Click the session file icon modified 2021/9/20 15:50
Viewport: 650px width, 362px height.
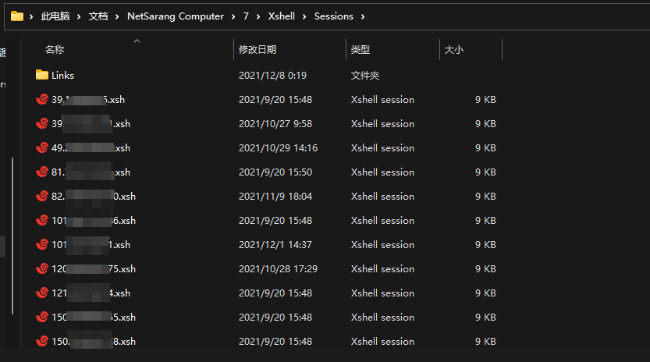(42, 172)
